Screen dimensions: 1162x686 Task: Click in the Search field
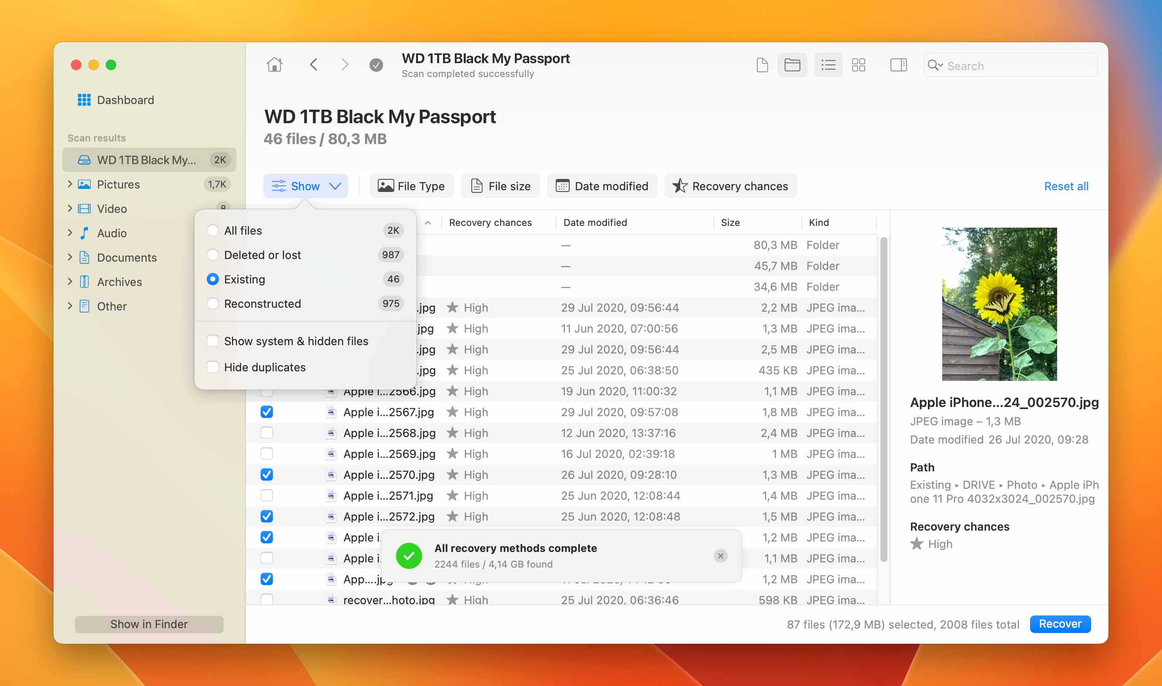1011,66
